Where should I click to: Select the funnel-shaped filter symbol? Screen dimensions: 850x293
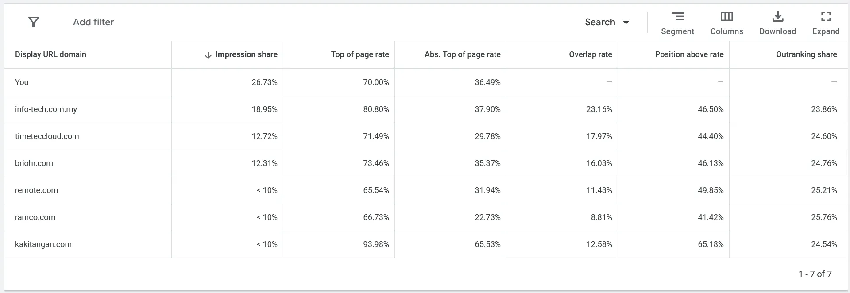coord(34,22)
